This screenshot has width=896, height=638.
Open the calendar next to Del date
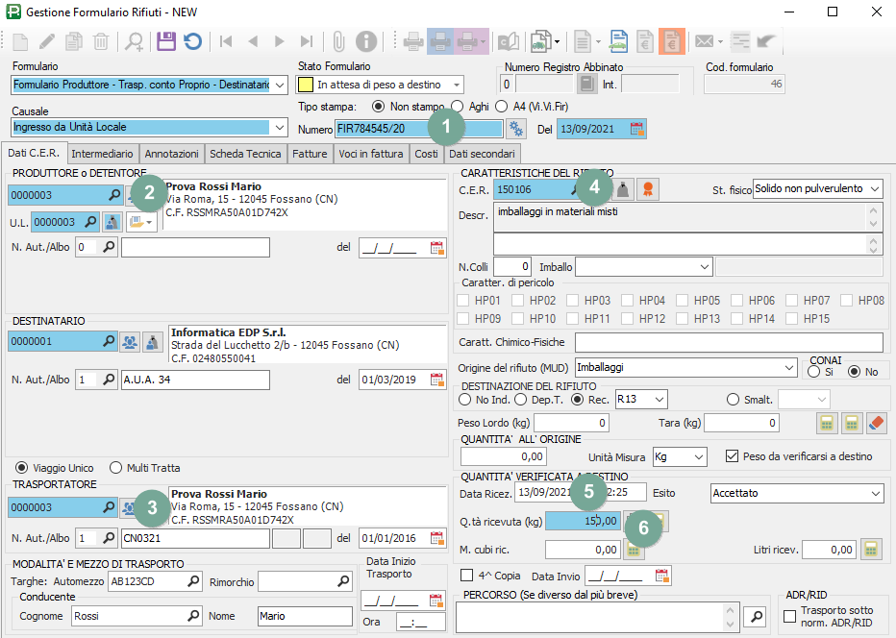point(636,129)
